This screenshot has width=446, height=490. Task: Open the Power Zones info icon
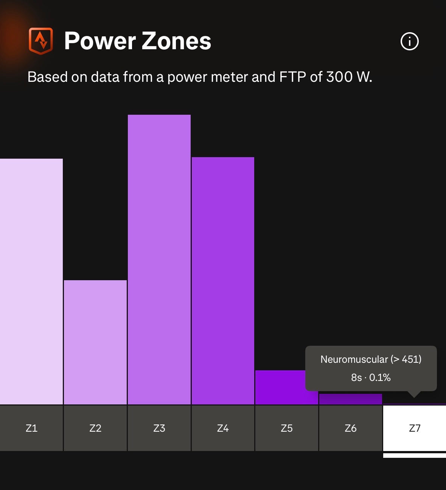[409, 41]
